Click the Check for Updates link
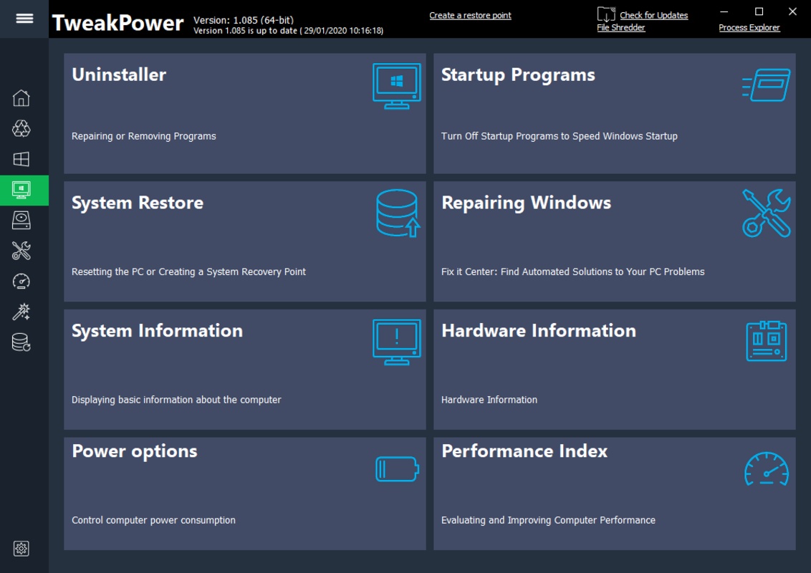Screen dimensions: 811x573 pyautogui.click(x=653, y=15)
